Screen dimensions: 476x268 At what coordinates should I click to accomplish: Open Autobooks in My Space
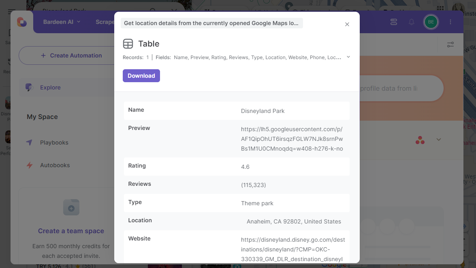tap(55, 166)
